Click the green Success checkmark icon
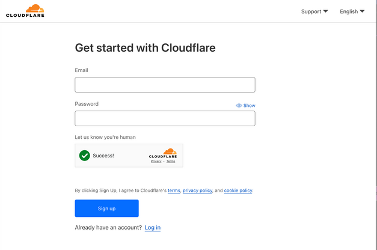The width and height of the screenshot is (377, 250). 85,156
